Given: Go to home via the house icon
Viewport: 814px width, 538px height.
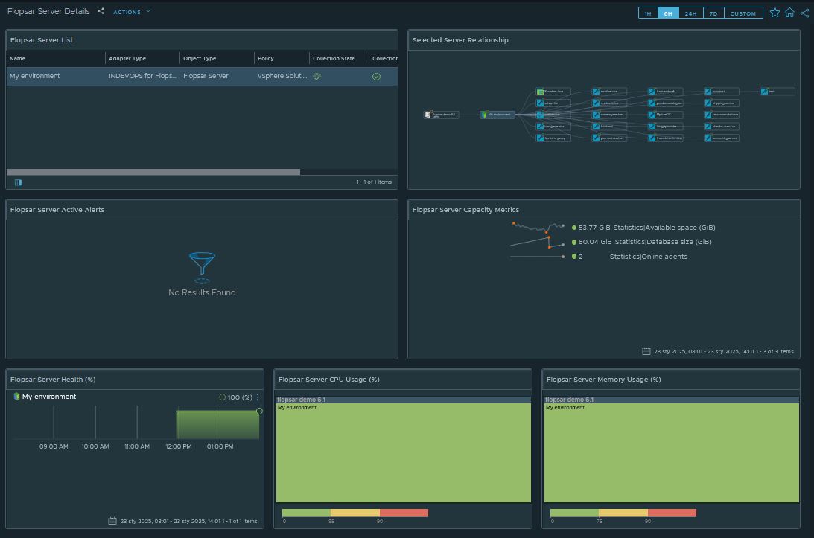Looking at the screenshot, I should (x=789, y=13).
